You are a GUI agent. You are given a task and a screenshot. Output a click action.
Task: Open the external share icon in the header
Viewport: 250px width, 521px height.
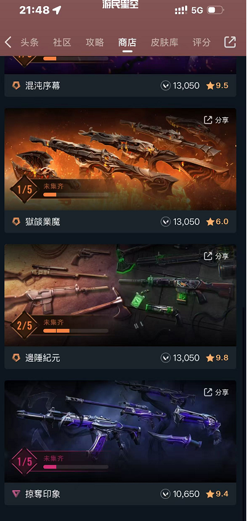[230, 42]
